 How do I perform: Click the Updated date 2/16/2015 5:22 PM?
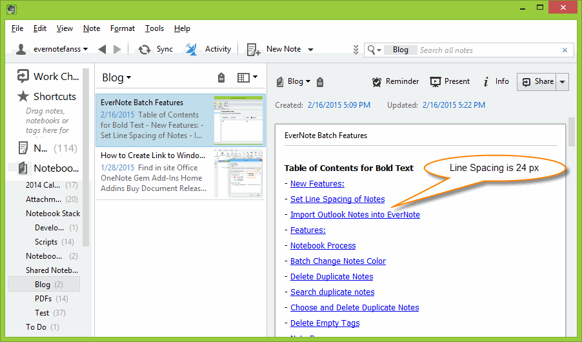tap(454, 105)
